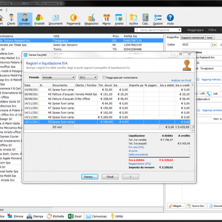Select supplier row Studio legale Pirovano
This screenshot has width=222, height=222.
11,158
